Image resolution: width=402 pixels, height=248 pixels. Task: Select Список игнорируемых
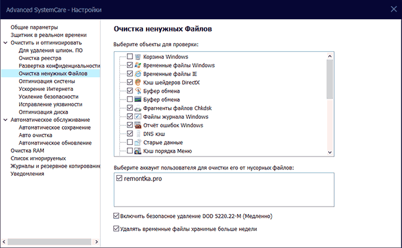click(38, 158)
